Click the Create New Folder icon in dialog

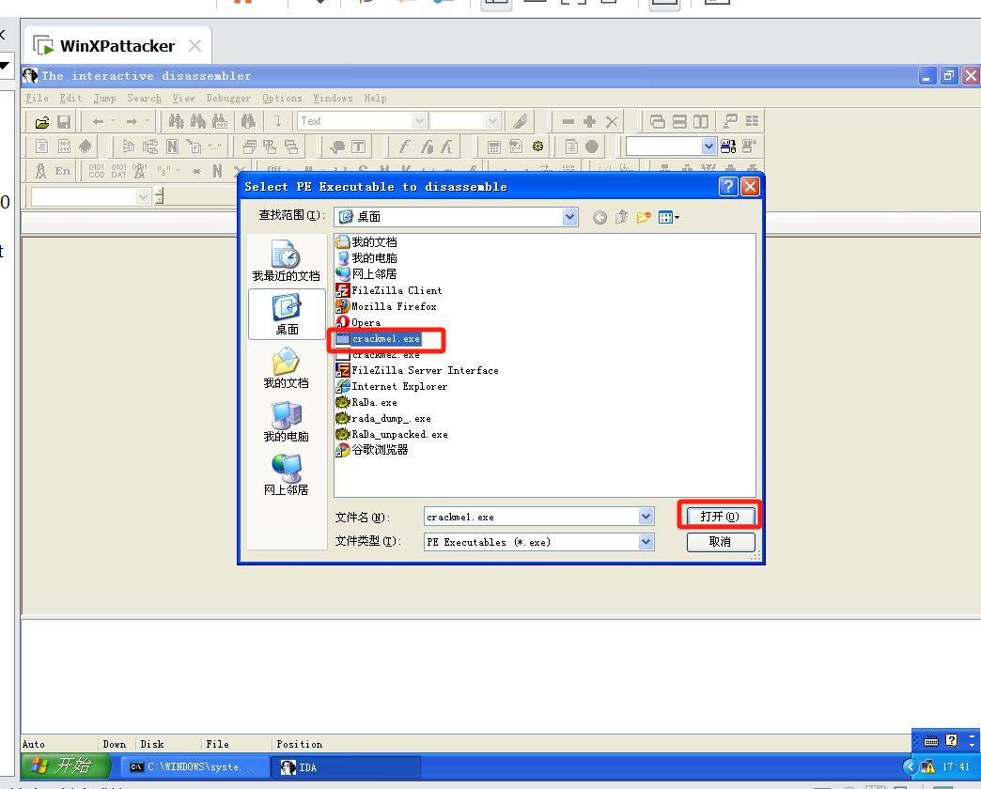pos(644,218)
